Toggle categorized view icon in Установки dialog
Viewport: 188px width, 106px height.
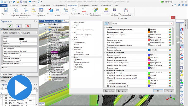click(x=106, y=23)
